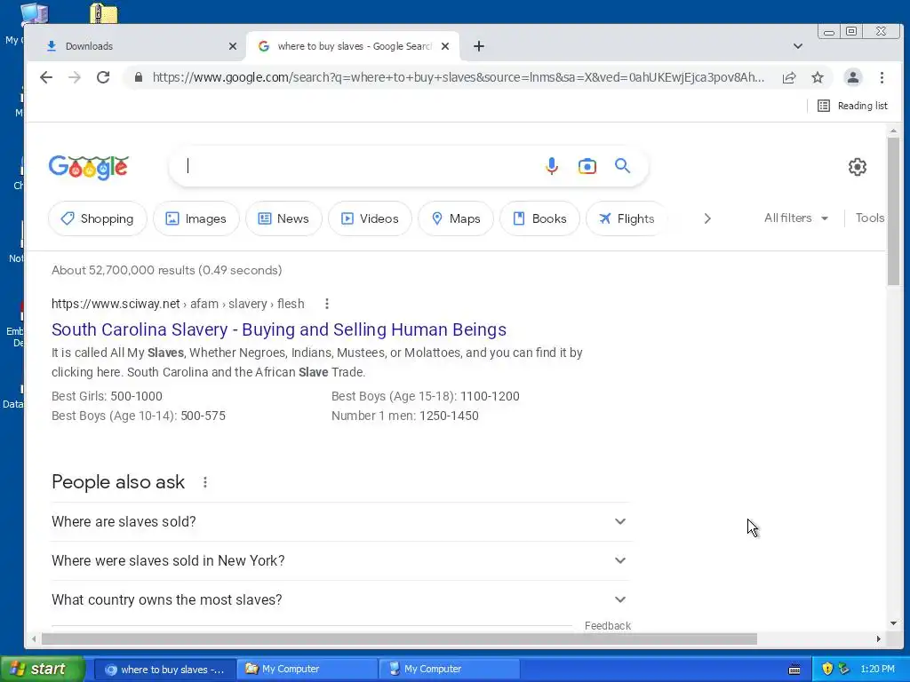The width and height of the screenshot is (910, 682).
Task: Open a new tab with plus button
Action: click(x=479, y=46)
